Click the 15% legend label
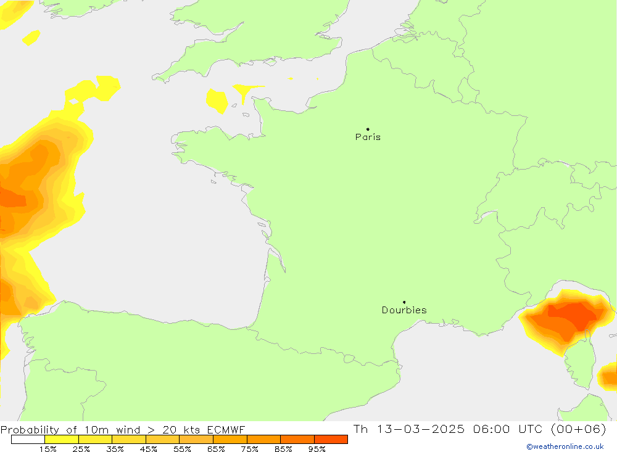The image size is (617, 452). [x=48, y=449]
